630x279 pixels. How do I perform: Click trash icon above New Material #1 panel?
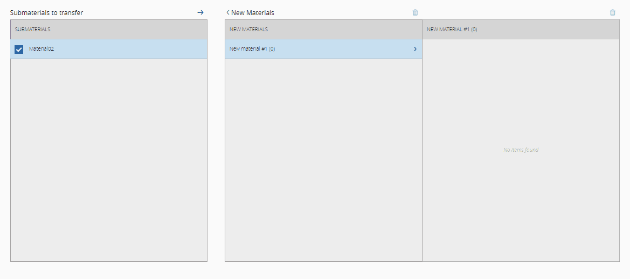tap(612, 12)
